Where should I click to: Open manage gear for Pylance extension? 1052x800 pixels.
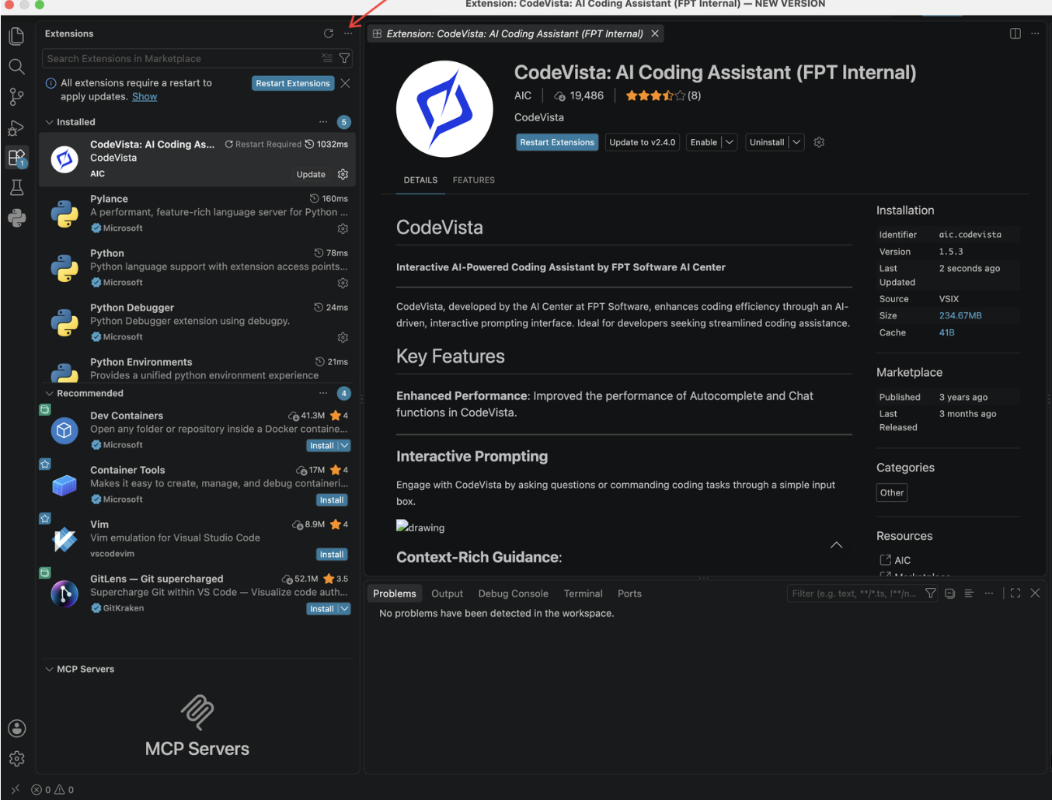[343, 228]
